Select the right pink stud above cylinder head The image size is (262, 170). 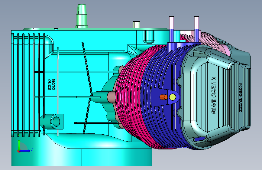197,23
